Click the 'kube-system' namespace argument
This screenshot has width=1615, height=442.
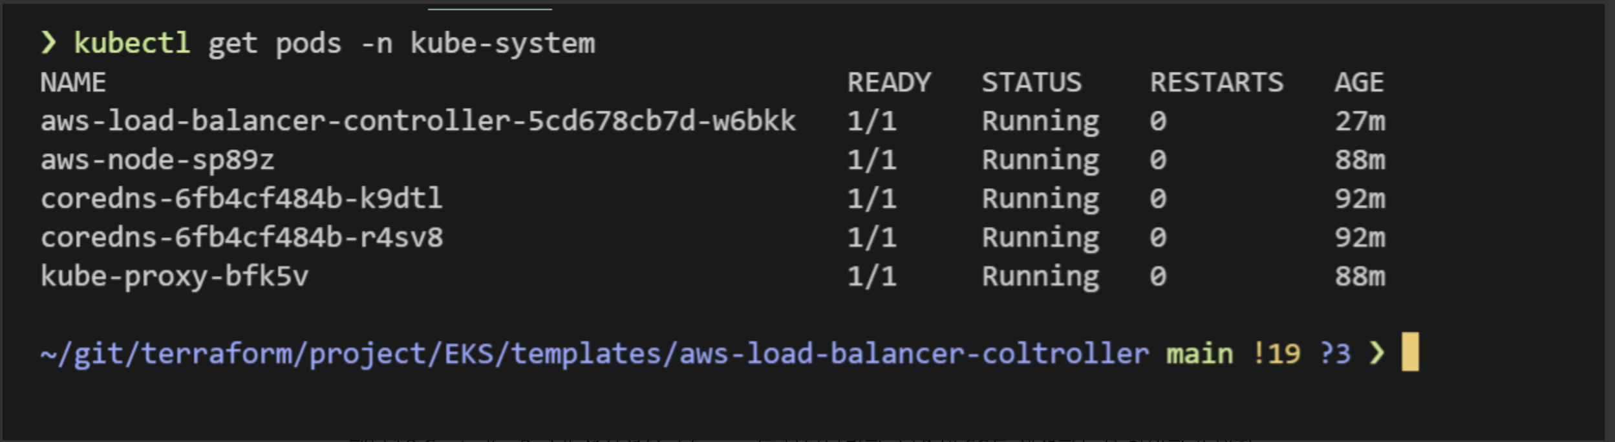coord(502,45)
